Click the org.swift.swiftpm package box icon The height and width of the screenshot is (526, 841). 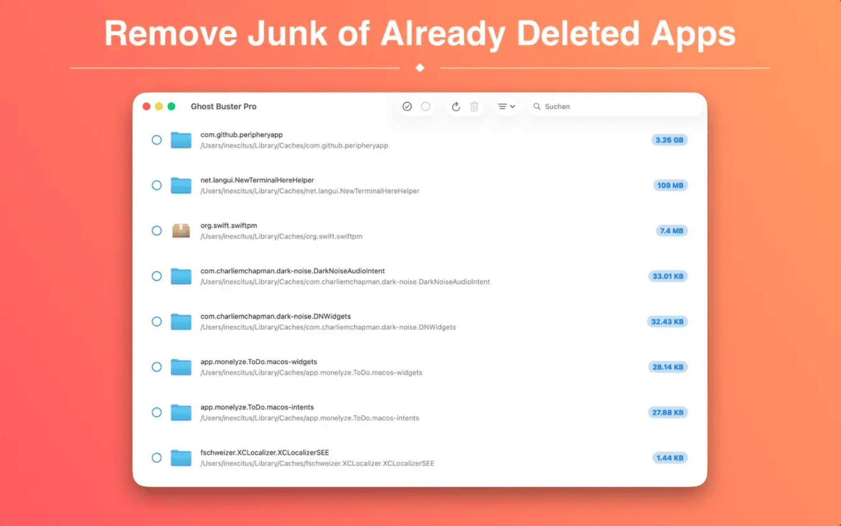click(x=181, y=231)
